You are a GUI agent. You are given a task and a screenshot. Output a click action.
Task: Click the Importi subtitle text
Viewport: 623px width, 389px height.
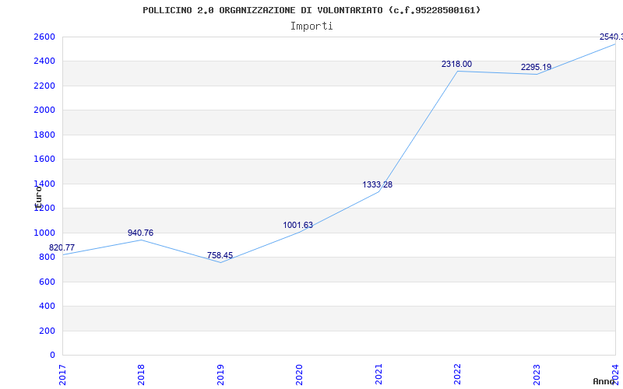(311, 26)
